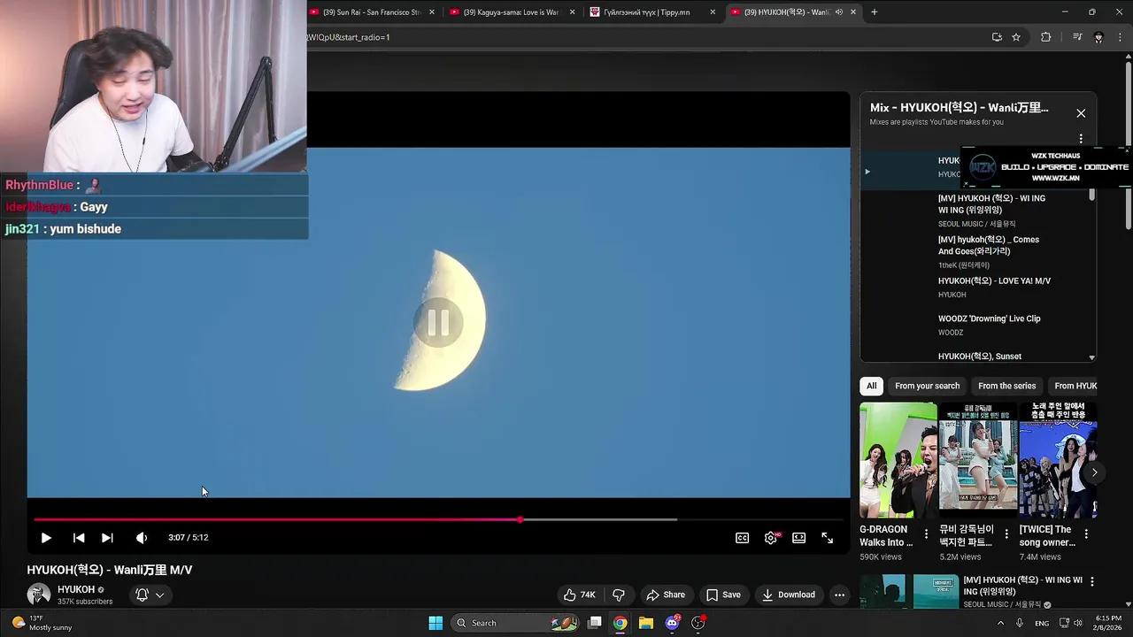1133x637 pixels.
Task: Show hidden system tray icons
Action: (1001, 623)
